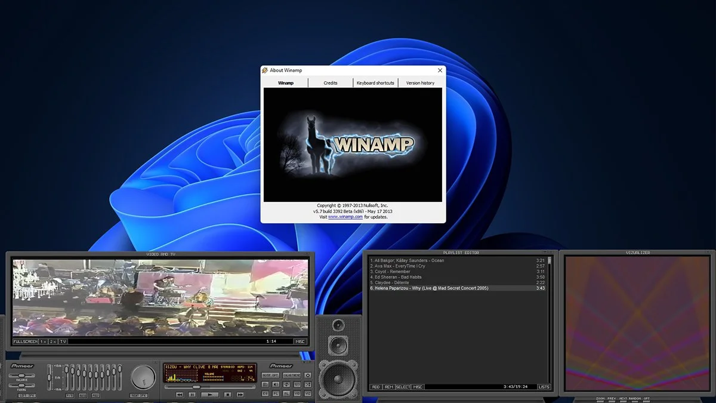Adjust the volume slider on the main player
Viewport: 716px width, 403px height.
coord(213,378)
